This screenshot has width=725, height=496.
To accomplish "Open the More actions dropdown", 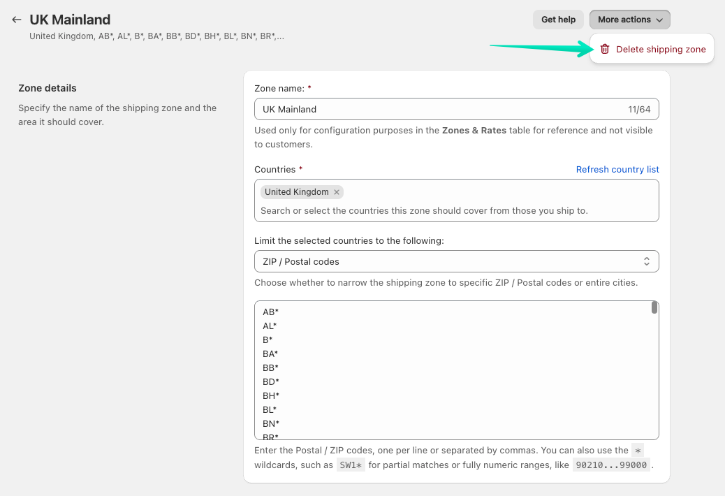I will [629, 20].
